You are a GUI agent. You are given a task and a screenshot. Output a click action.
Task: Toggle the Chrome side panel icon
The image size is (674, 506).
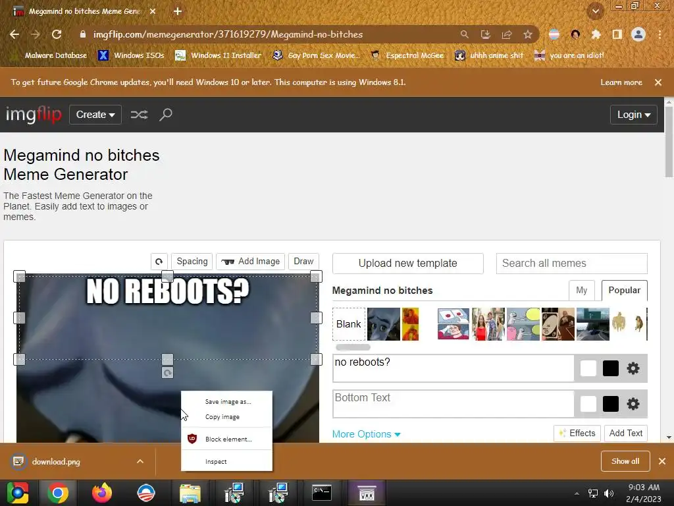[x=617, y=34]
